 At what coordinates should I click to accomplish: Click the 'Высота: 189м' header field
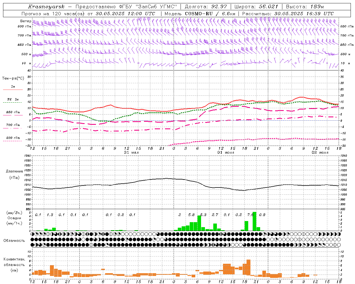[x=305, y=7]
